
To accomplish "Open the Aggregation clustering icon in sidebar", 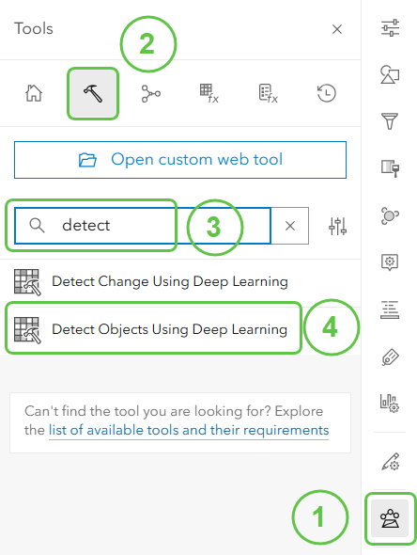I will [x=390, y=215].
